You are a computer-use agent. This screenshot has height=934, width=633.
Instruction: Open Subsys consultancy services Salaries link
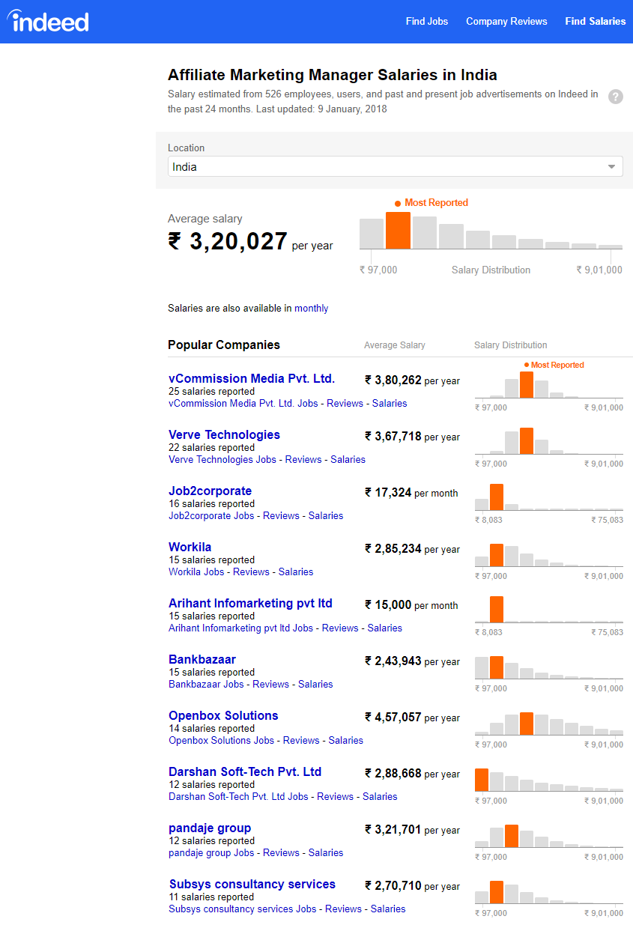[388, 909]
